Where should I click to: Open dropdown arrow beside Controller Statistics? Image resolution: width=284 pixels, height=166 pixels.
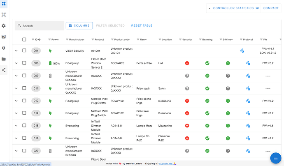pyautogui.click(x=210, y=8)
